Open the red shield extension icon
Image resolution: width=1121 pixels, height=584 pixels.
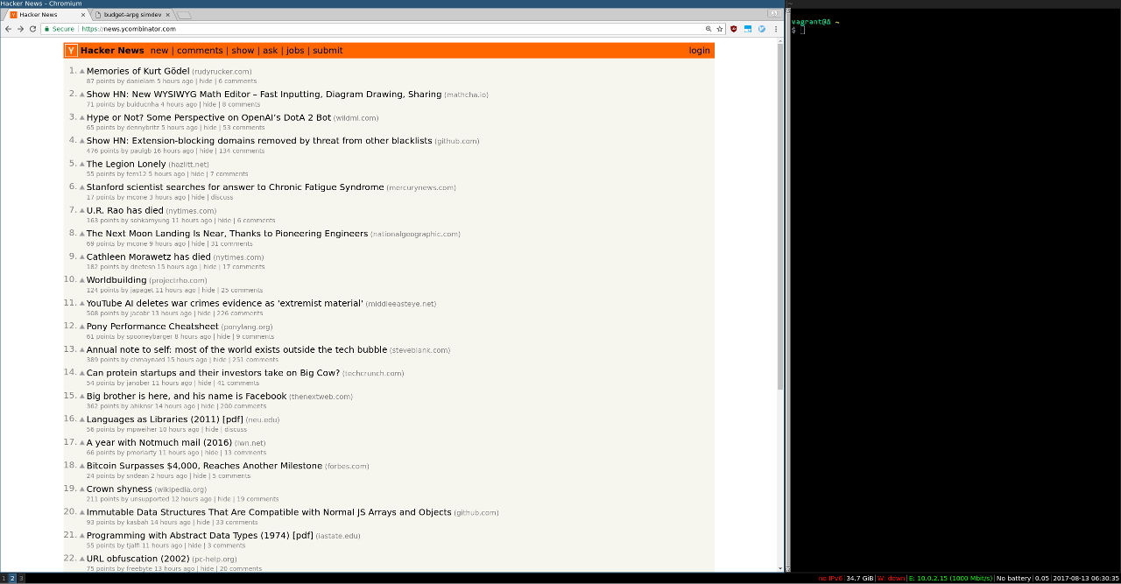(x=734, y=29)
